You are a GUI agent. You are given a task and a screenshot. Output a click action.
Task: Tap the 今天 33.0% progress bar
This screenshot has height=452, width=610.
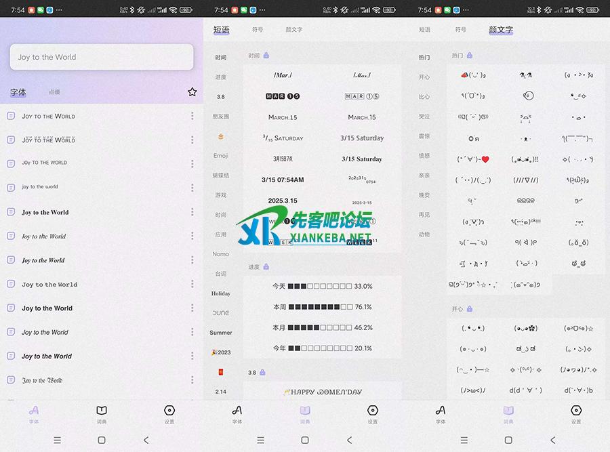(322, 286)
